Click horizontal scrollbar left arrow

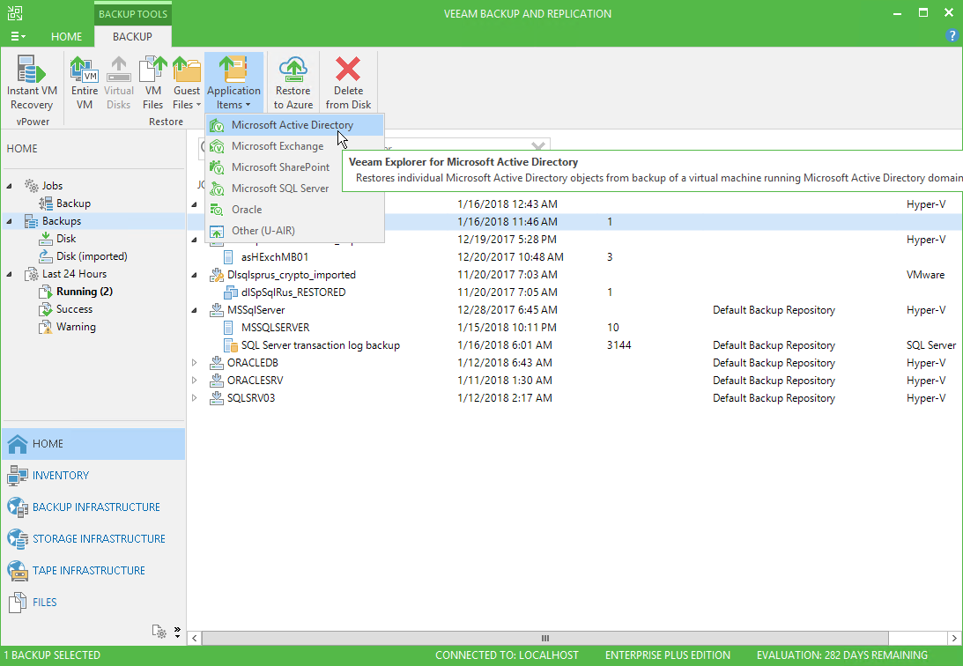click(x=194, y=639)
